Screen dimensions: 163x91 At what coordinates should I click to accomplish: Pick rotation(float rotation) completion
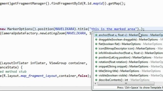coord(129,62)
